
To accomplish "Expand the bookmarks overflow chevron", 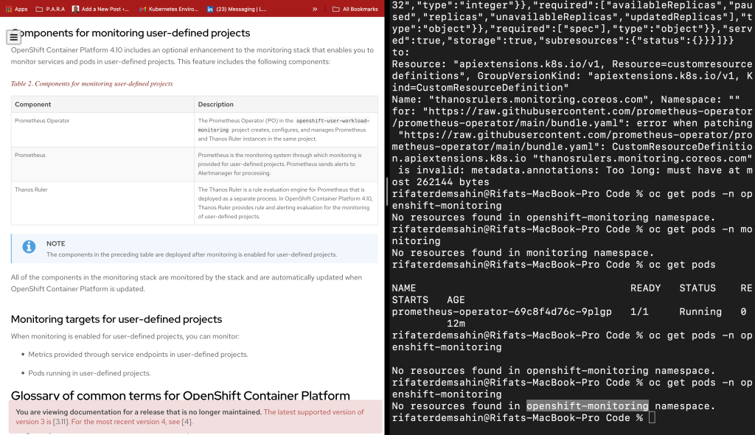I will tap(315, 9).
